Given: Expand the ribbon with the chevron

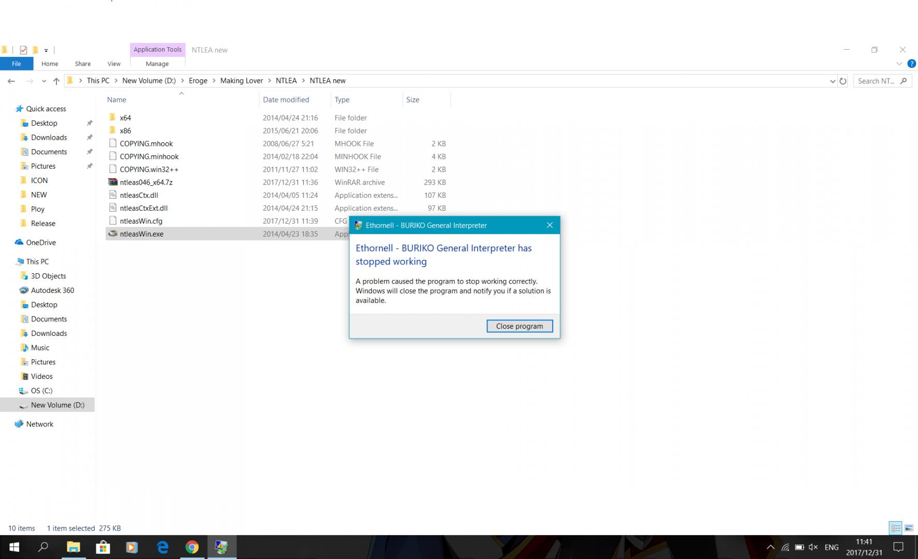Looking at the screenshot, I should 899,64.
